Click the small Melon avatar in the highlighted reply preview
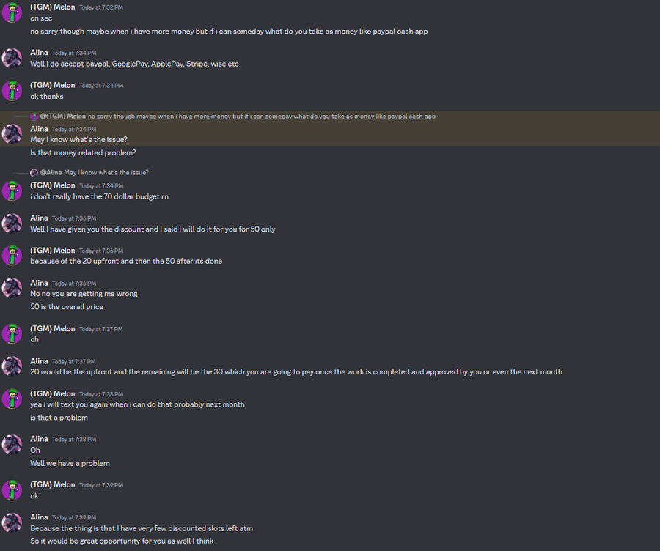 coord(34,117)
